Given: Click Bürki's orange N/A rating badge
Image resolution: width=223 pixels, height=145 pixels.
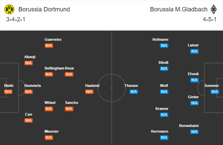Looking at the screenshot, I should click(8, 92).
